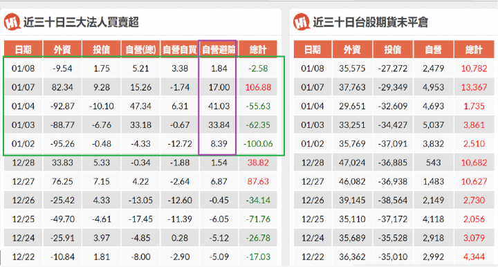Image resolution: width=498 pixels, height=267 pixels.
Task: Click the 外資 header in the 三大法人買賣超 table
Action: point(62,50)
